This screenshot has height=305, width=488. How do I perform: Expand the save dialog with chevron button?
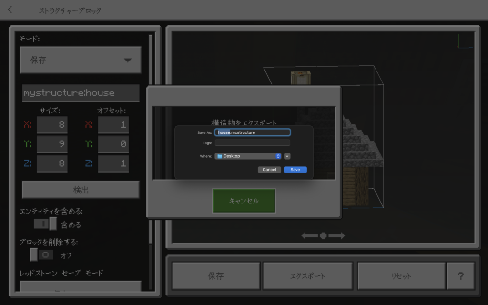(287, 156)
